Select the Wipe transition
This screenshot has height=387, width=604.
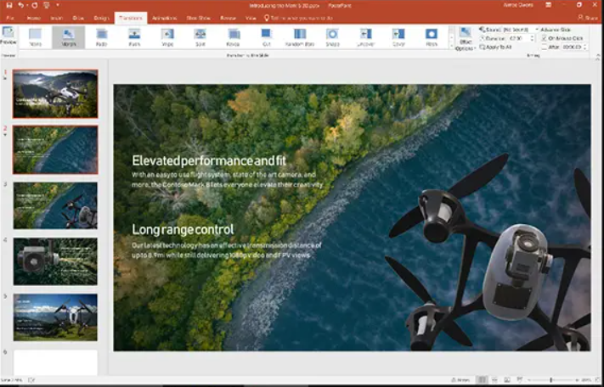point(167,37)
